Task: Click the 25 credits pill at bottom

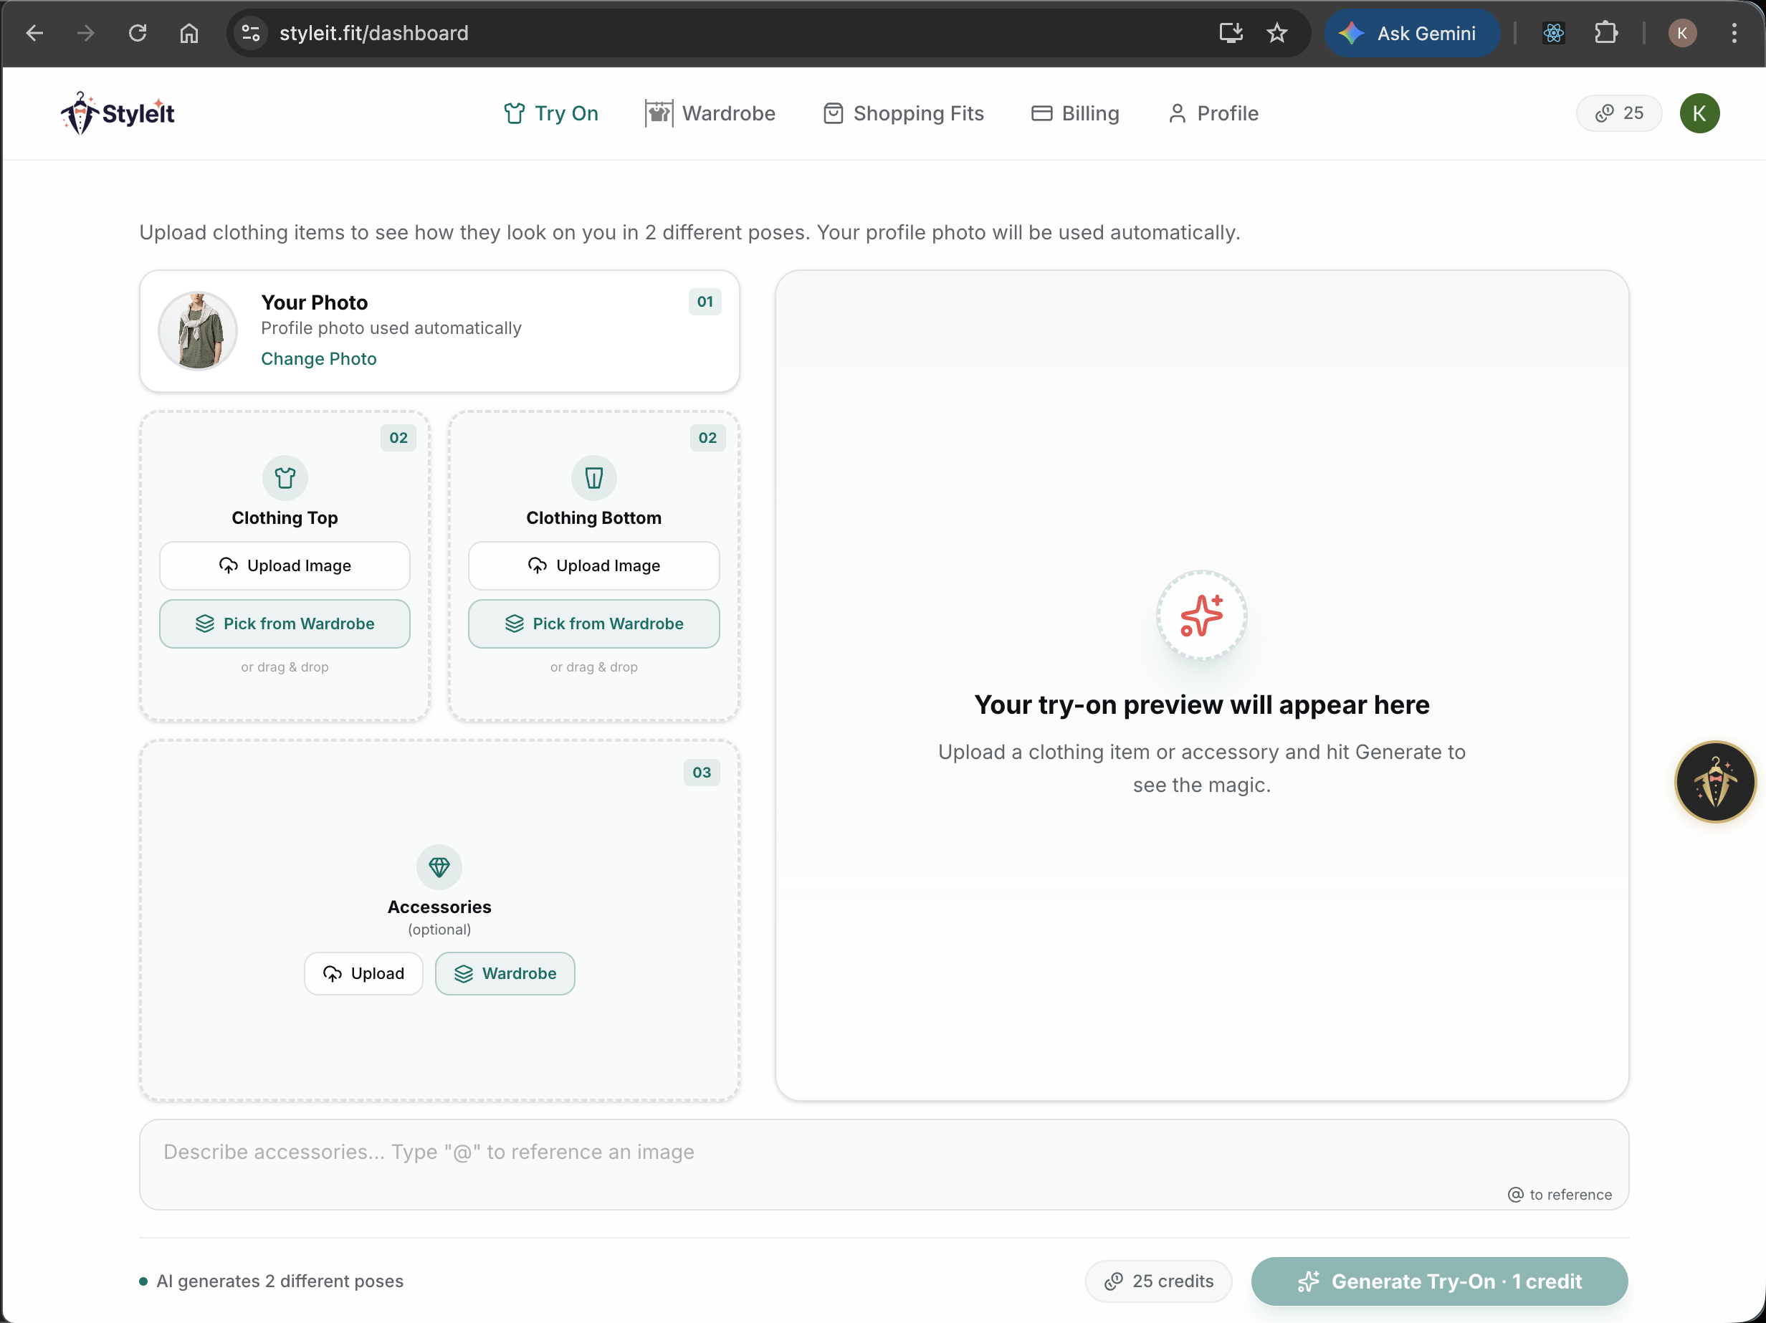Action: (x=1158, y=1281)
